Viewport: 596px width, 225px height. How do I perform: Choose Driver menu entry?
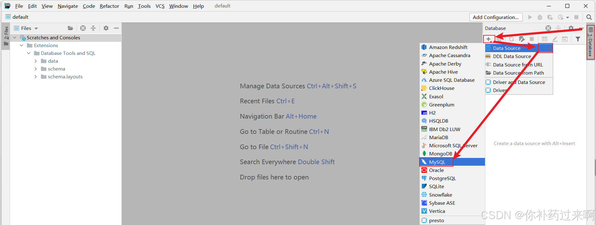pyautogui.click(x=519, y=90)
